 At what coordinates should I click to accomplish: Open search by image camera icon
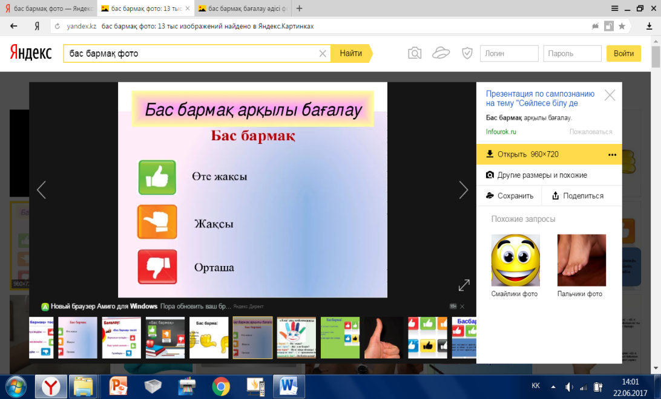coord(415,53)
